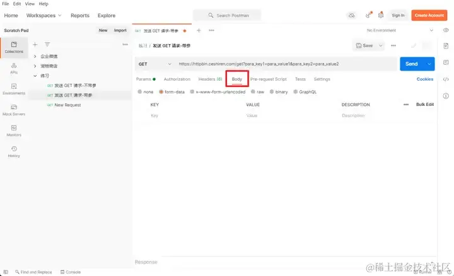Viewport: 454px width, 276px height.
Task: Open the Mock Servers sidebar panel
Action: click(x=14, y=110)
